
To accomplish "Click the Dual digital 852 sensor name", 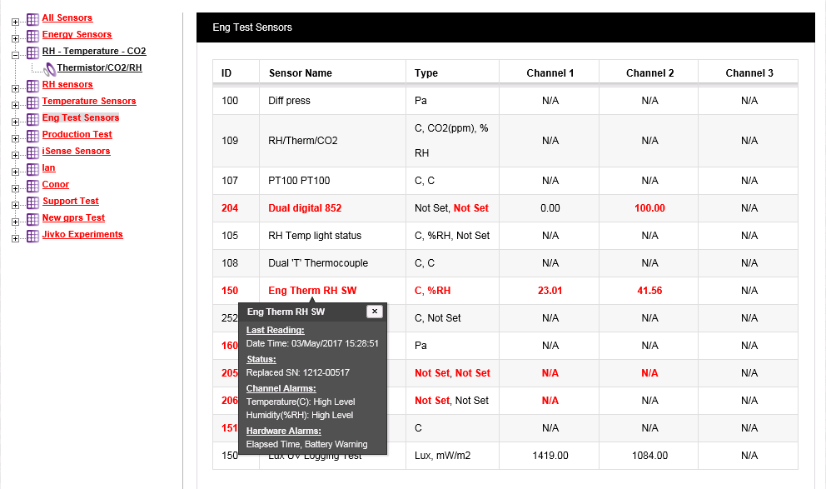I will (x=305, y=208).
